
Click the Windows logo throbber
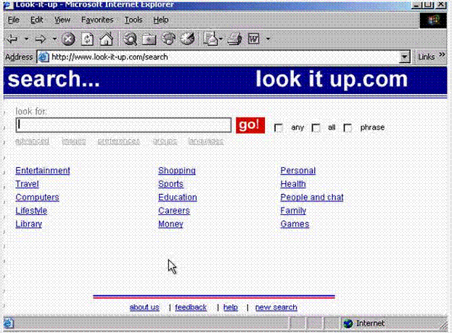point(433,20)
